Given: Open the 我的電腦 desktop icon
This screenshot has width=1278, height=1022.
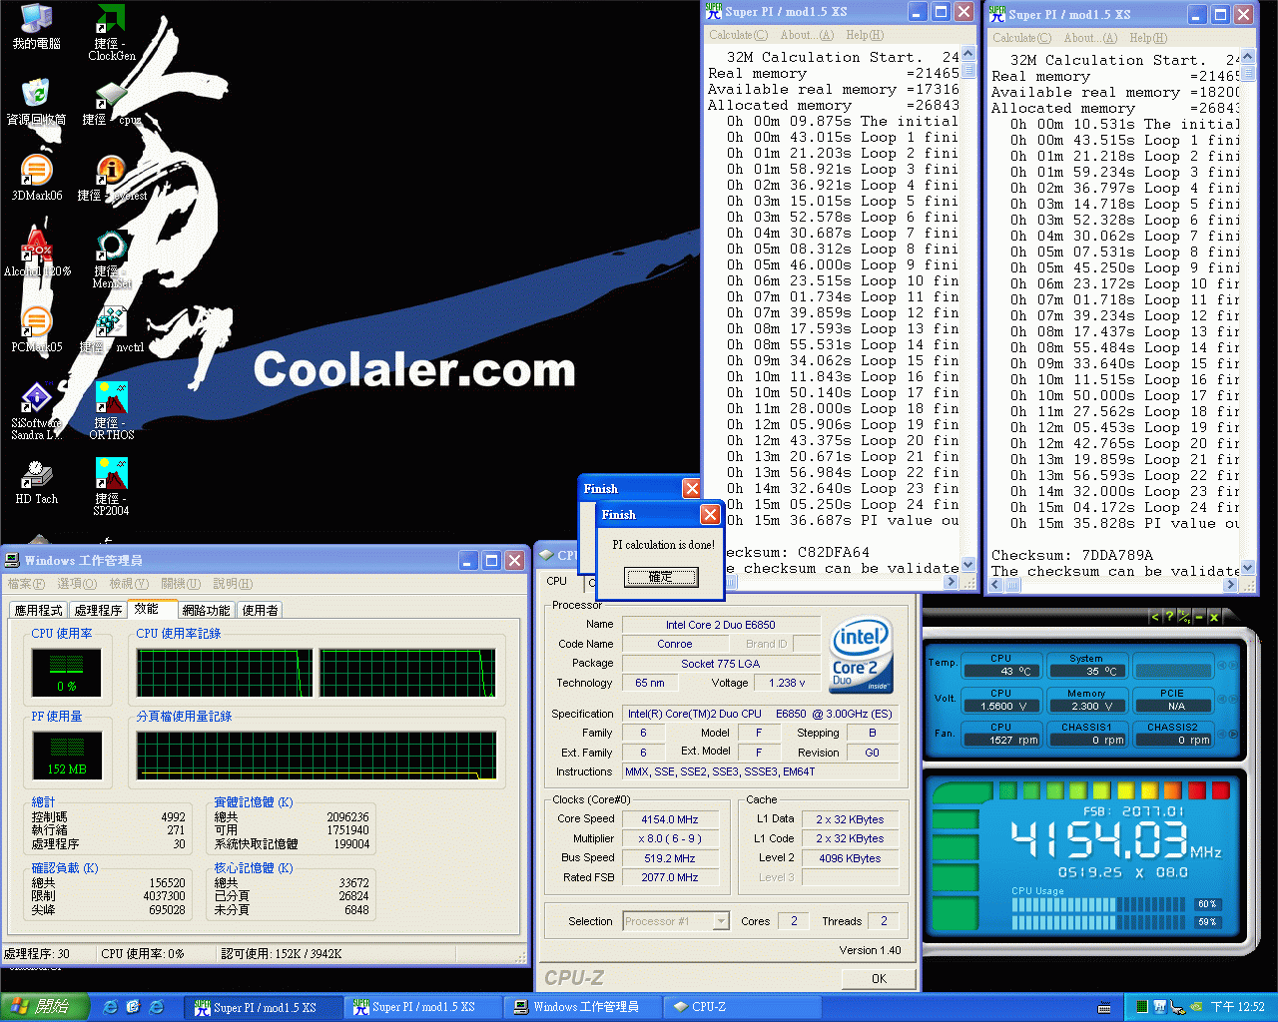Looking at the screenshot, I should 36,27.
